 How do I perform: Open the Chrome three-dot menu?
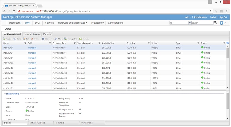[x=227, y=11]
